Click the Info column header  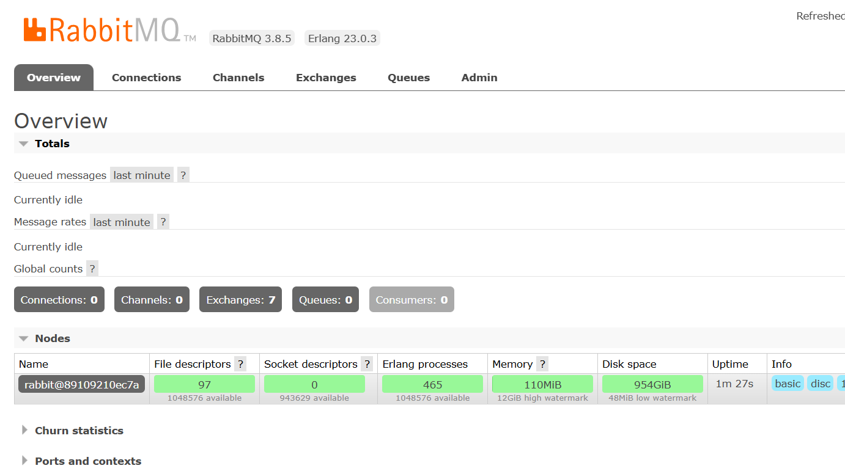tap(781, 364)
